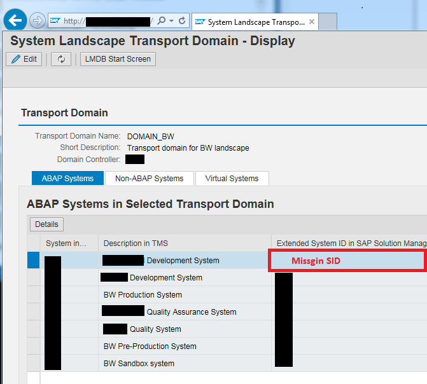Open a new browser tab
This screenshot has width=427, height=384.
click(328, 22)
